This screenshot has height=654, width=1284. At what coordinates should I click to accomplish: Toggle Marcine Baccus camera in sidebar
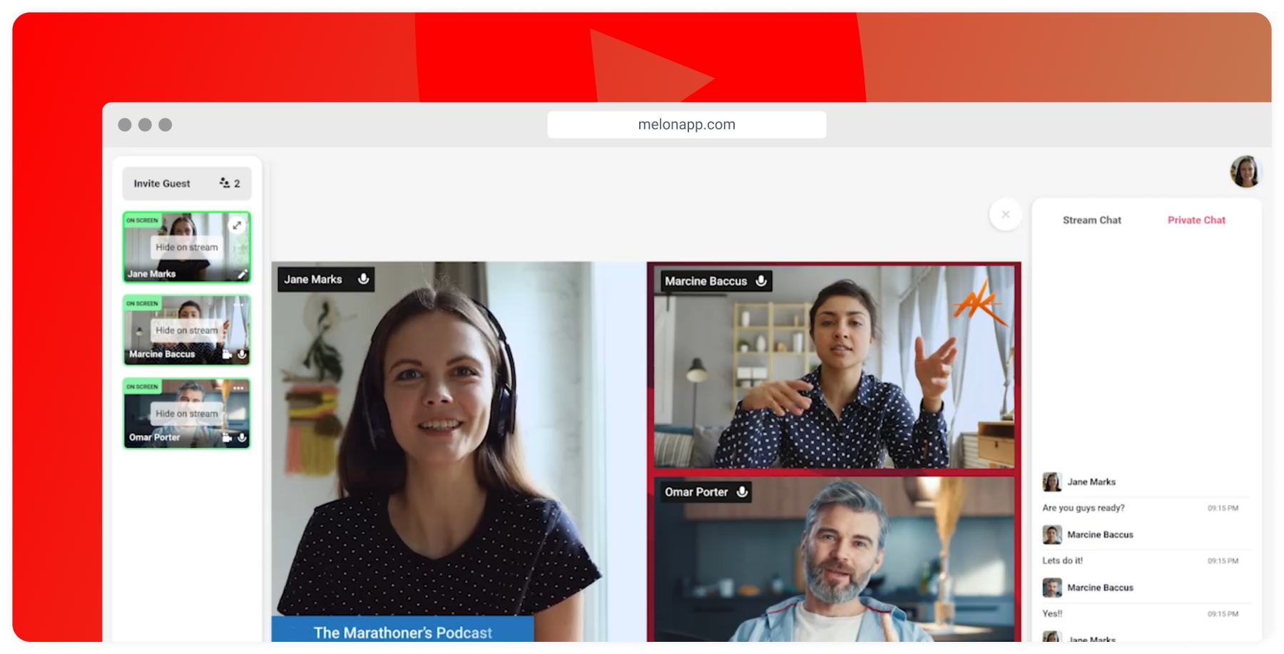click(x=227, y=354)
